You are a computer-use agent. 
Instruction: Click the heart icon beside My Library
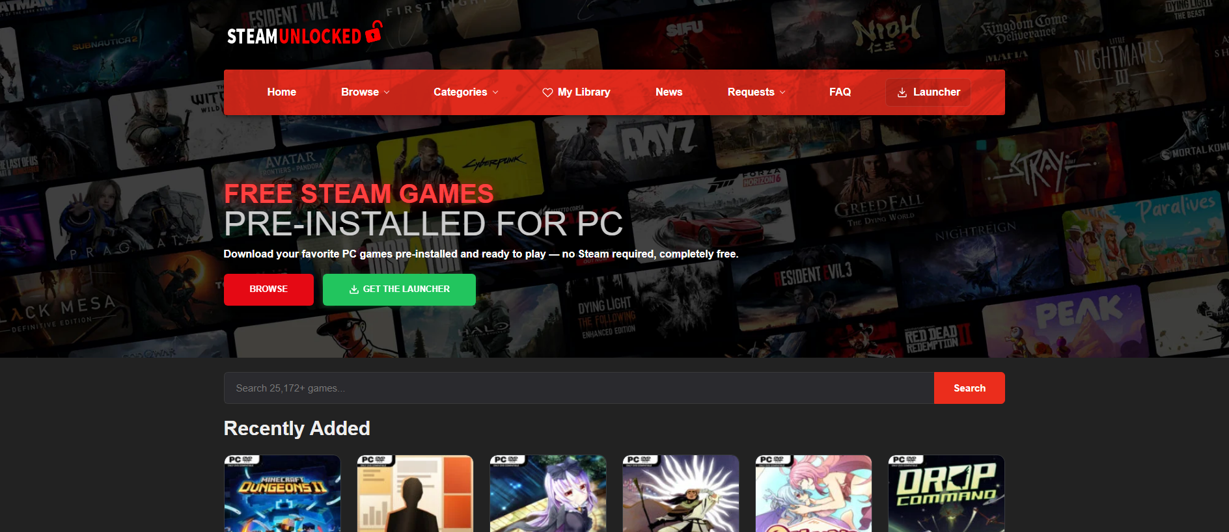(x=547, y=92)
